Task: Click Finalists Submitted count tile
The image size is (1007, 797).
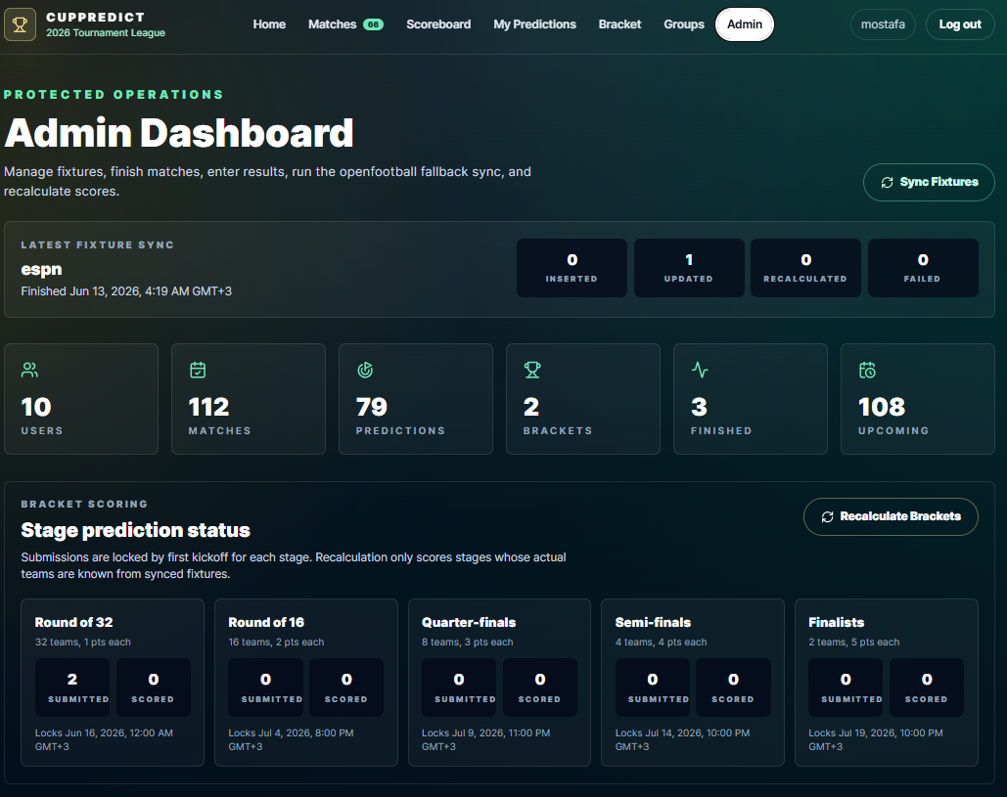Action: click(x=846, y=687)
